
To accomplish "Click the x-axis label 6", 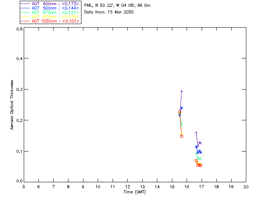I will point(39,187).
